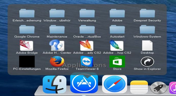Open the Adobe folder
This screenshot has height=96, width=176.
pos(117,13)
